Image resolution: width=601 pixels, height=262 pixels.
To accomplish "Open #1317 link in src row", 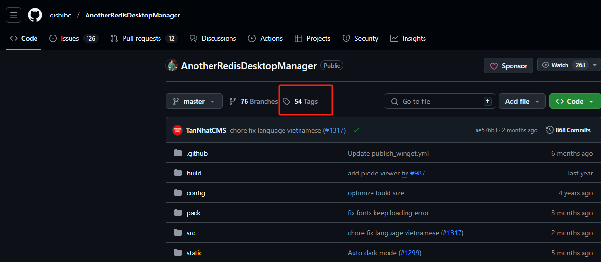I will (452, 233).
